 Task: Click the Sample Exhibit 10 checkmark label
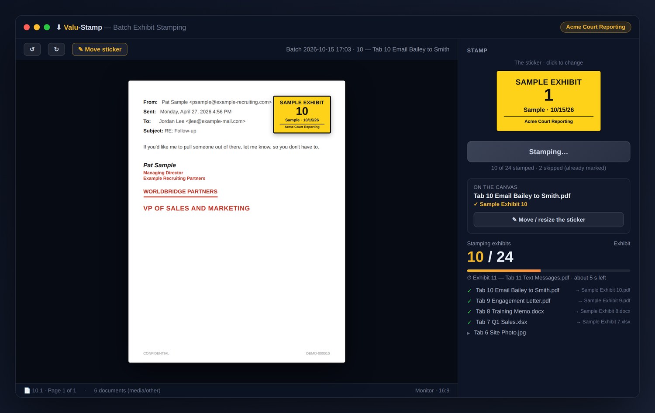click(500, 204)
